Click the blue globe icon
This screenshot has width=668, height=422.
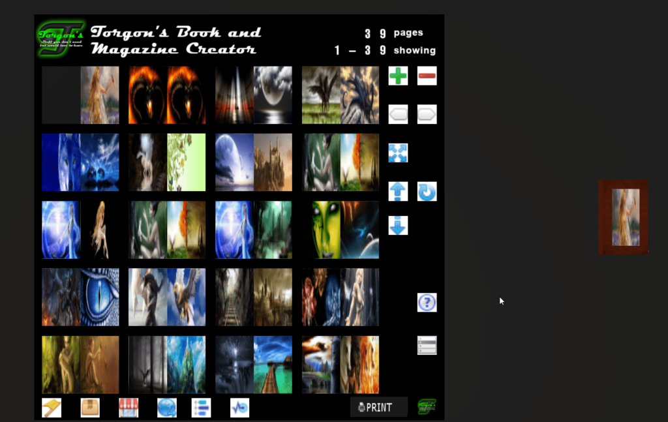click(x=166, y=408)
